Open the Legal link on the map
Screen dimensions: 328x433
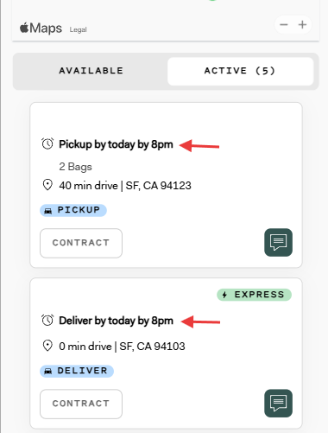pyautogui.click(x=78, y=29)
